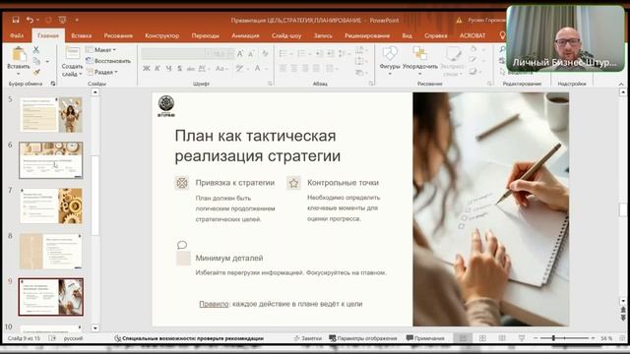Open the ACROBAT tab

point(472,35)
